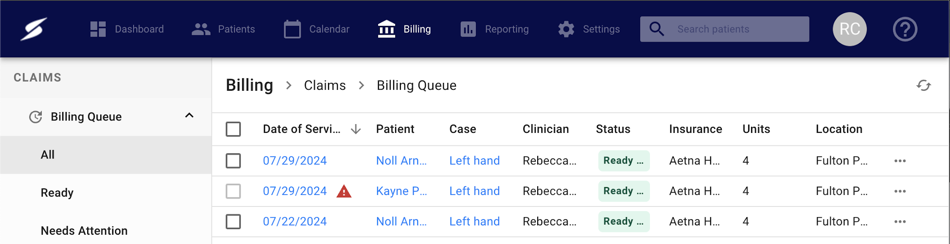Click the Reporting chart icon

click(468, 29)
